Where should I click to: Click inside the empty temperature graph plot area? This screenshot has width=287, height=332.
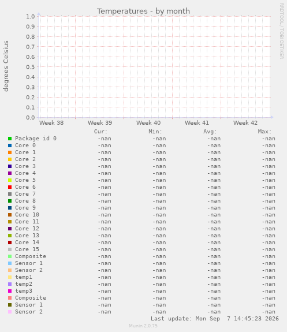[154, 67]
